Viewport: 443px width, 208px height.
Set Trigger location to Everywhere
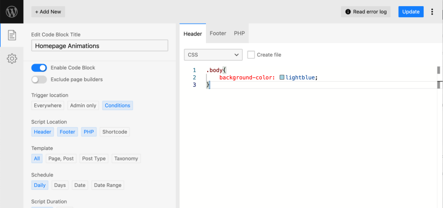[x=48, y=106]
